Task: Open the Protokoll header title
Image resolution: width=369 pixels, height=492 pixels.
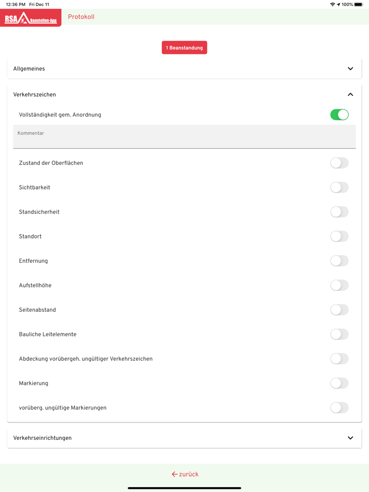Action: point(81,17)
